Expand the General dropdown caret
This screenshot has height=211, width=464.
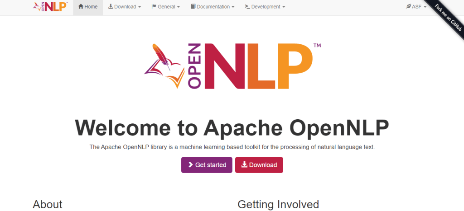[178, 7]
